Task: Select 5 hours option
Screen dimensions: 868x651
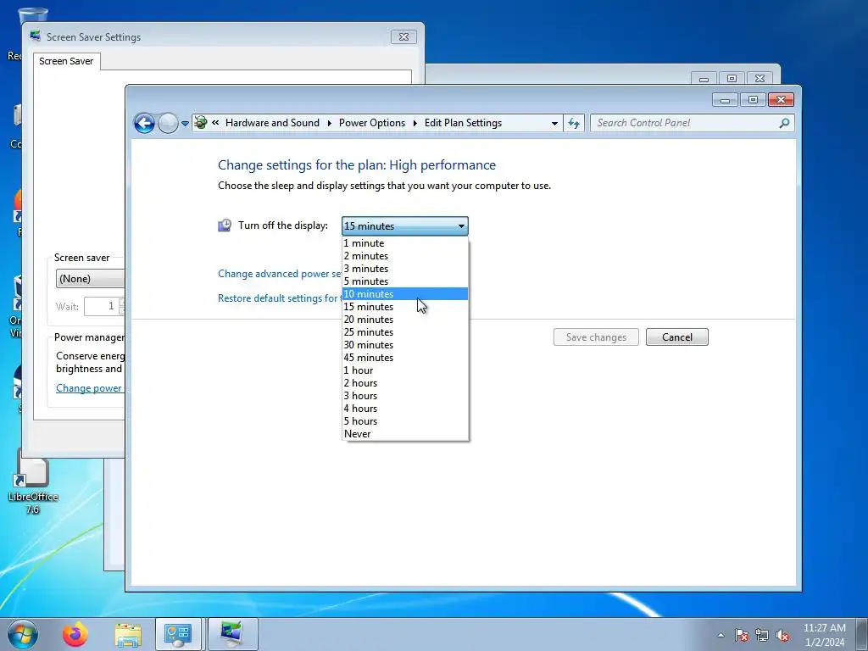Action: (x=405, y=421)
